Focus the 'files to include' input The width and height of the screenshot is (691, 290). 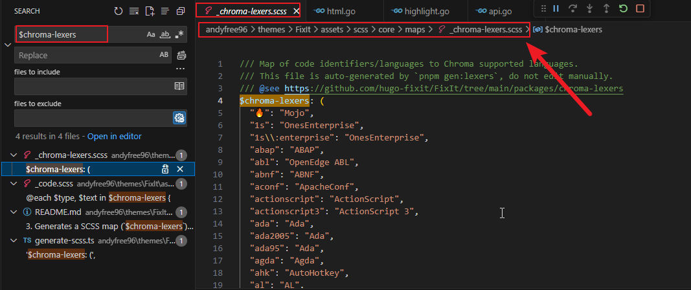coord(93,86)
